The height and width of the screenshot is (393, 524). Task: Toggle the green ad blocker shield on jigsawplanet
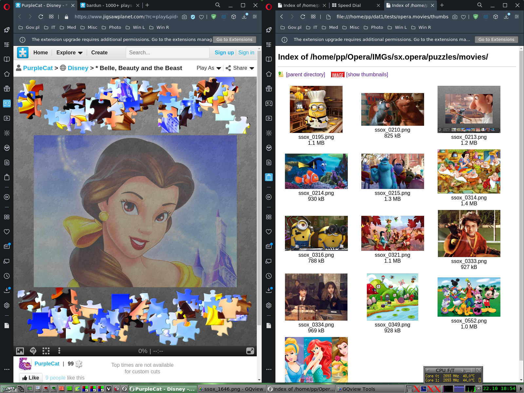214,17
